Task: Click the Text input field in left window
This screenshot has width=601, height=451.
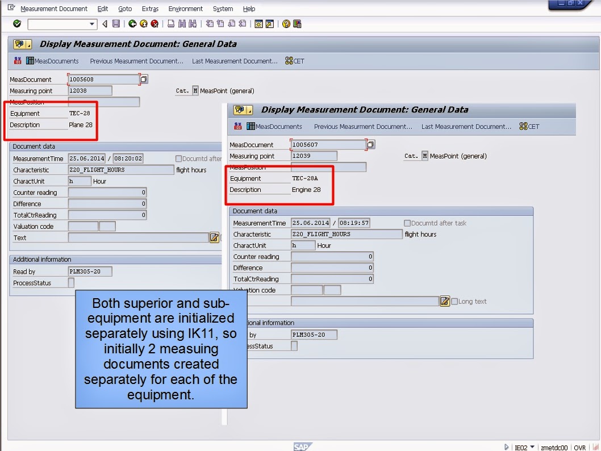Action: 139,237
